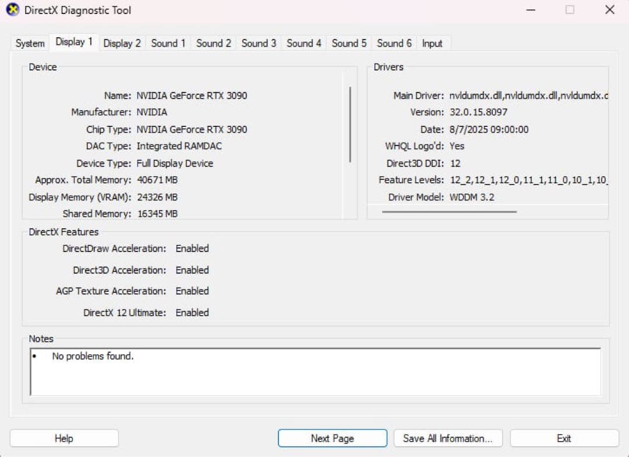Click the DirectX Diagnostic Tool title bar icon
The image size is (629, 457).
pyautogui.click(x=13, y=10)
